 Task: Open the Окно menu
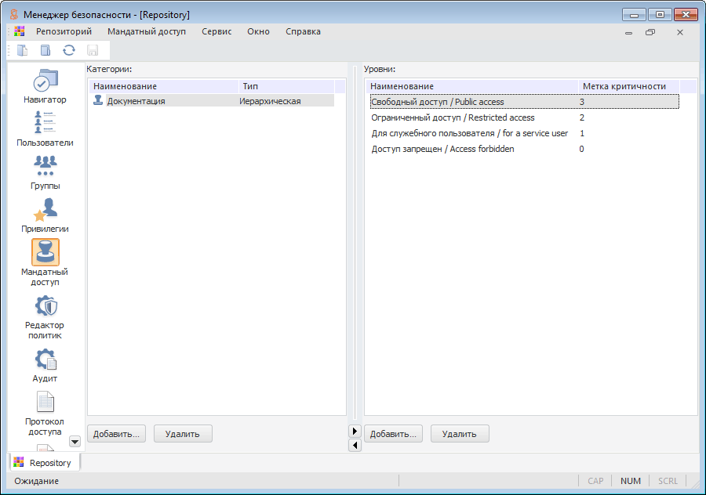(x=258, y=31)
